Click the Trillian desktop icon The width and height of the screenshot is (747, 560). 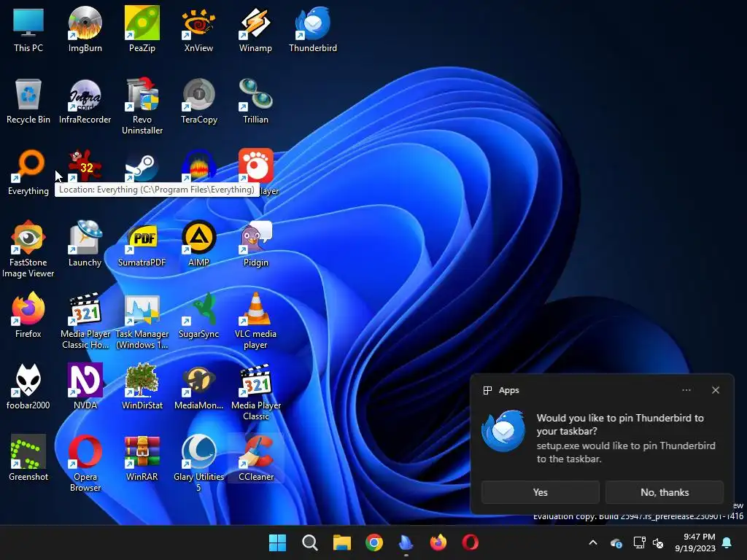(255, 101)
